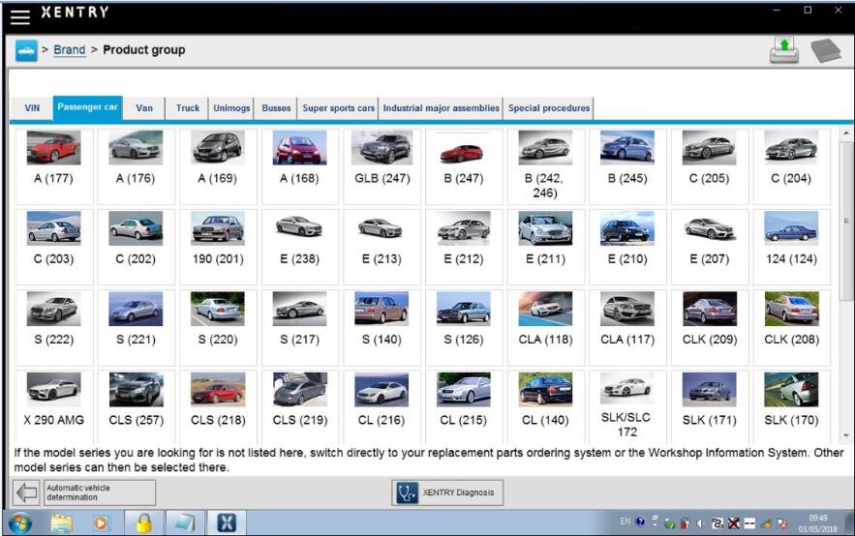Choose the S (140) model
The height and width of the screenshot is (536, 855).
382,327
